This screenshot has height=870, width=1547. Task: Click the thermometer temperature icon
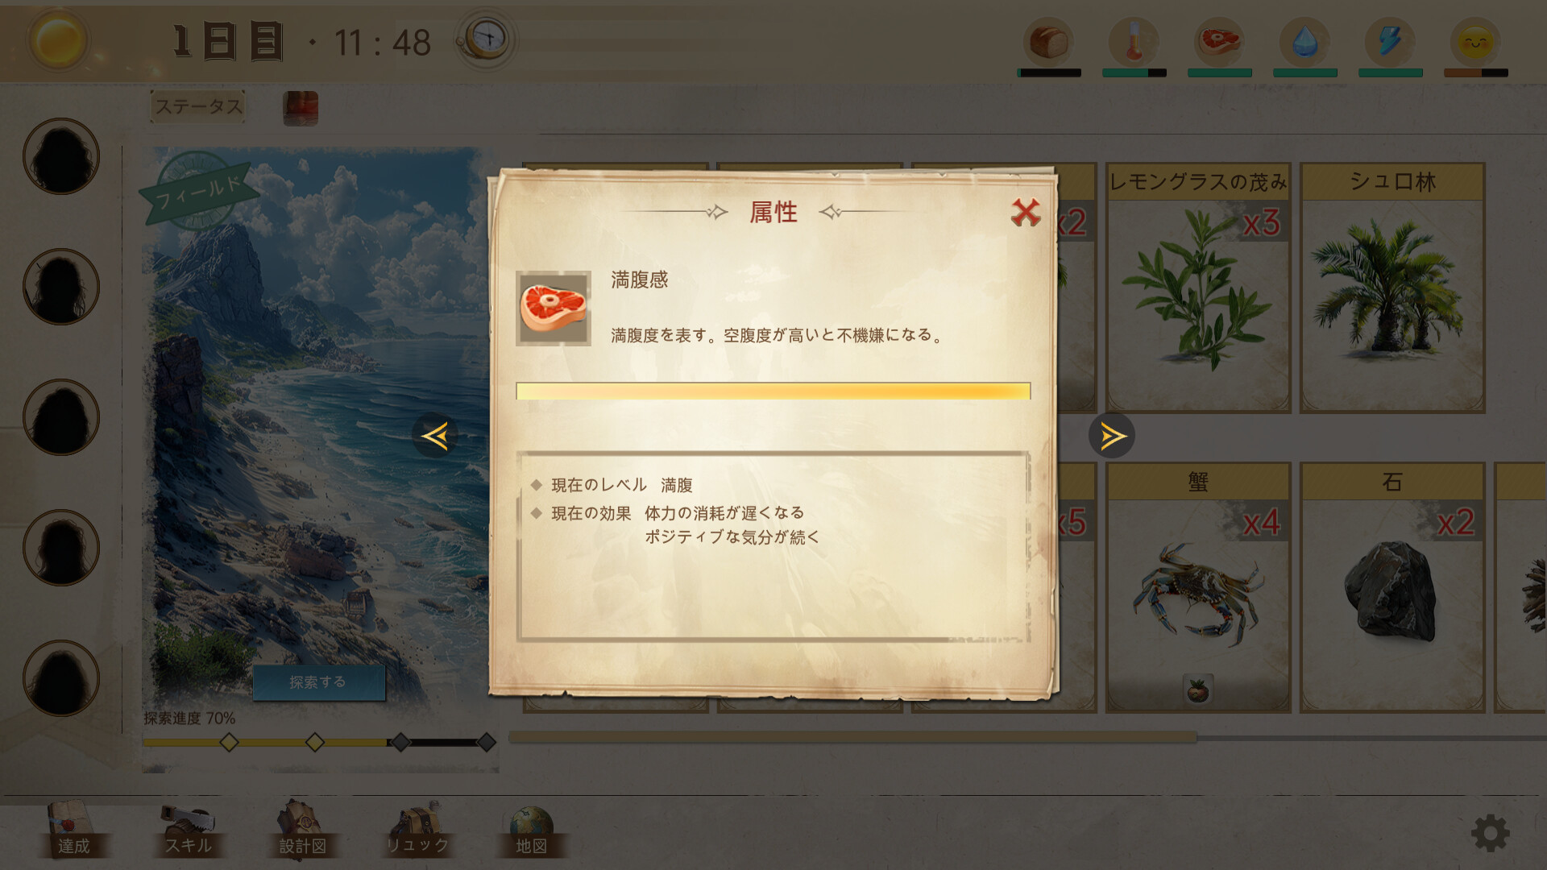coord(1134,42)
